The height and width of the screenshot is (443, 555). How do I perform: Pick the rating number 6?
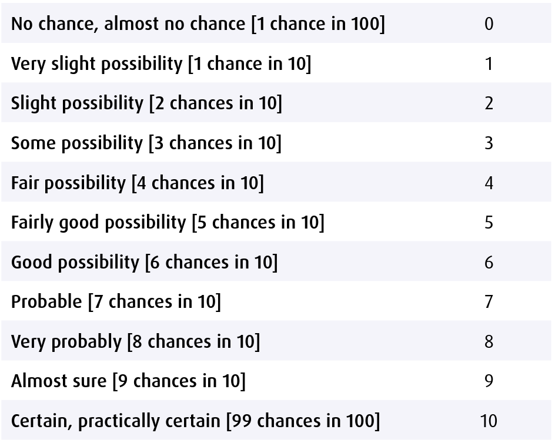click(489, 262)
